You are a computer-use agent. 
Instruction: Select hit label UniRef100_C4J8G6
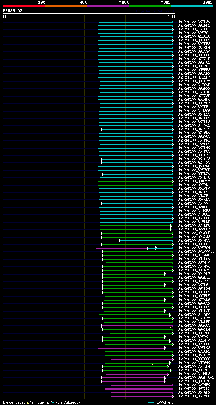click(x=194, y=111)
